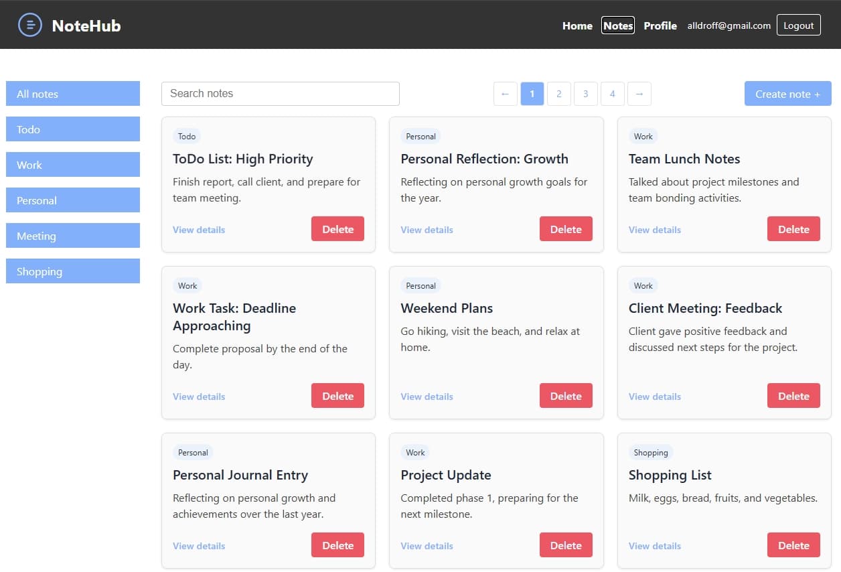The image size is (841, 572).
Task: Delete the Shopping List note
Action: [793, 545]
